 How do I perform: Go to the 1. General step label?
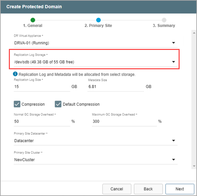click(x=33, y=26)
